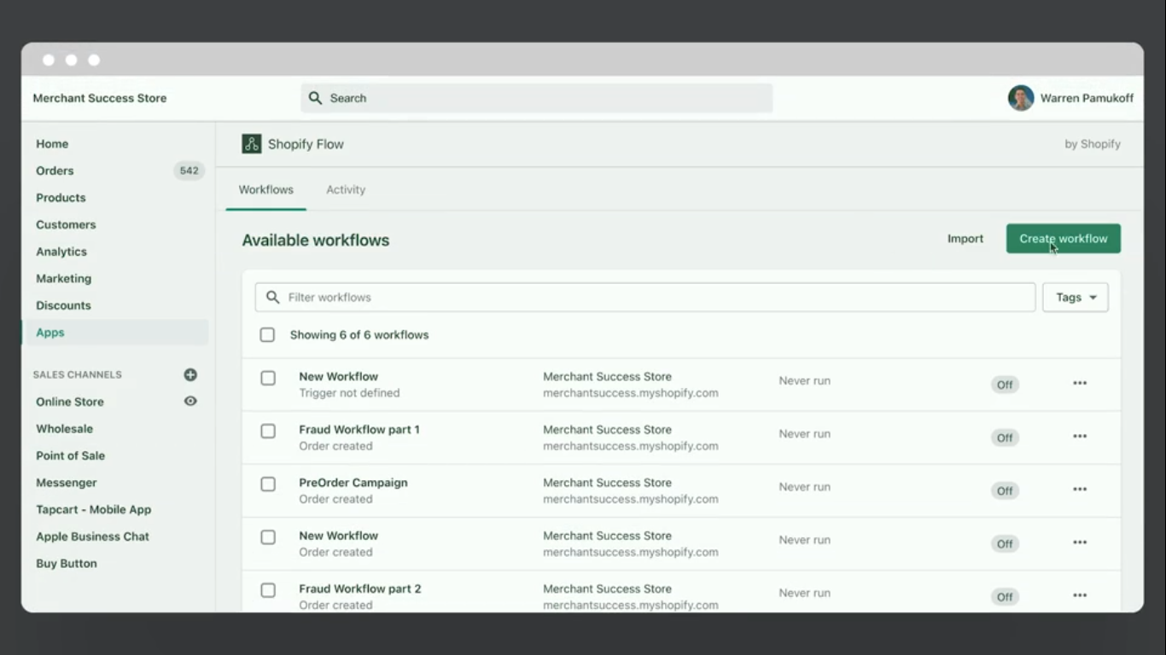This screenshot has height=655, width=1166.
Task: Open New Workflow with Order created trigger
Action: tap(339, 536)
